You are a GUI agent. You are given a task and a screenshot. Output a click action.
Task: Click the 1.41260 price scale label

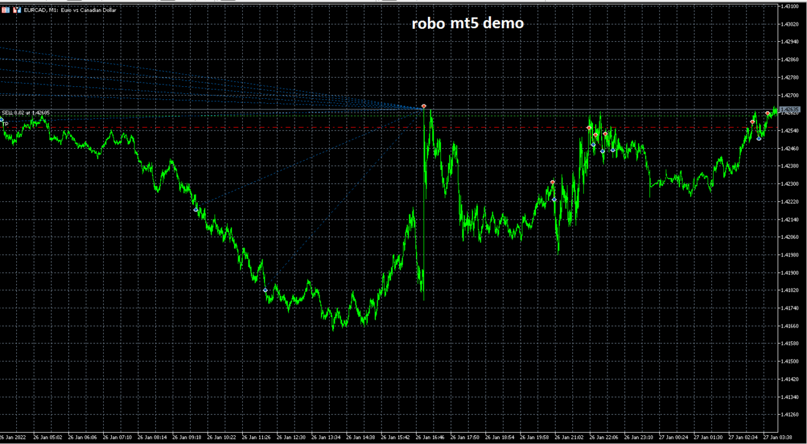click(x=789, y=415)
